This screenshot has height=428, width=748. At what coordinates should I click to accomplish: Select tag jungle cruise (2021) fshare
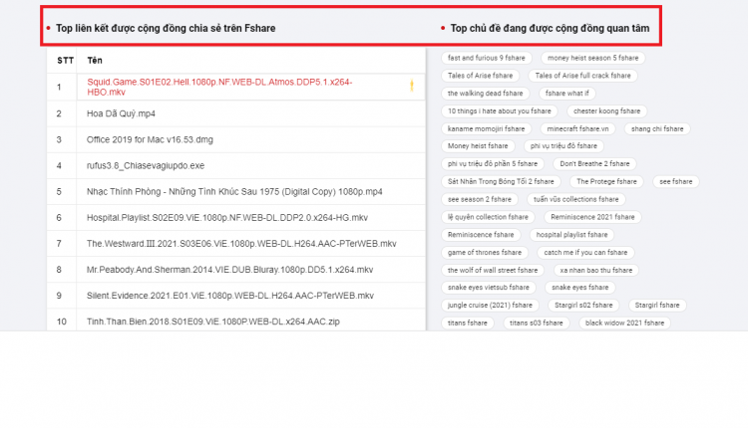pyautogui.click(x=490, y=306)
